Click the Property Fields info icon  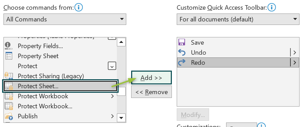coord(8,46)
